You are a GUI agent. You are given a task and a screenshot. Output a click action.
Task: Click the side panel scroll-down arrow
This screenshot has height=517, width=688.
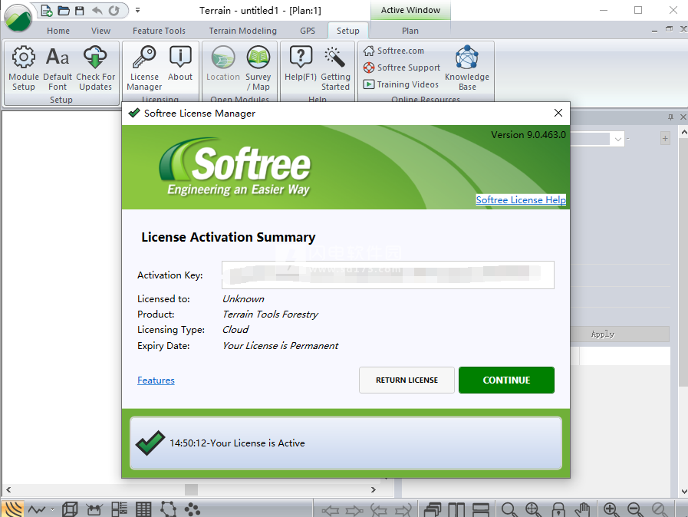point(683,491)
